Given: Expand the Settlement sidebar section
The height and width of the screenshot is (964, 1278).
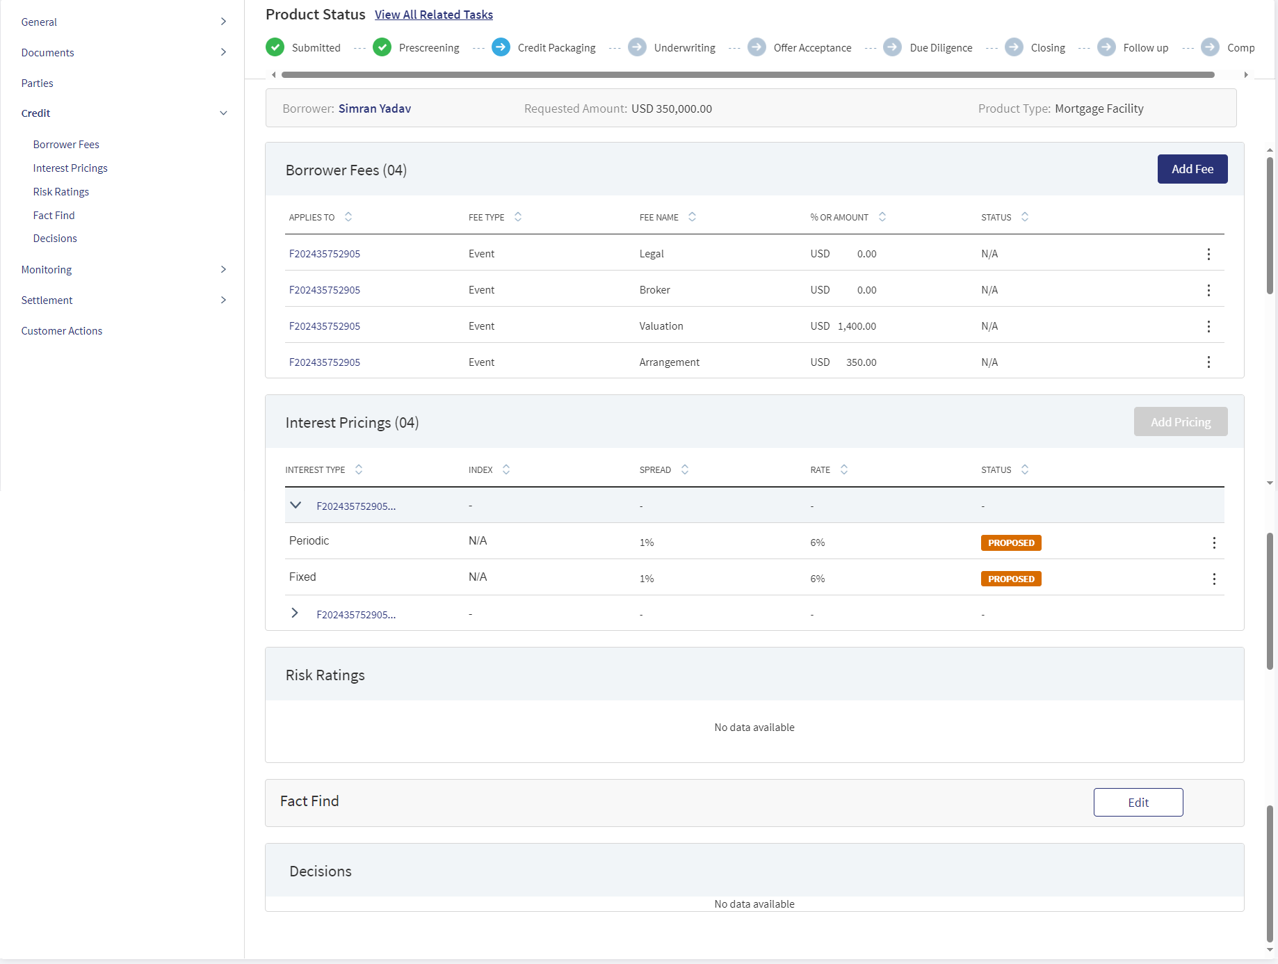Looking at the screenshot, I should pos(223,300).
